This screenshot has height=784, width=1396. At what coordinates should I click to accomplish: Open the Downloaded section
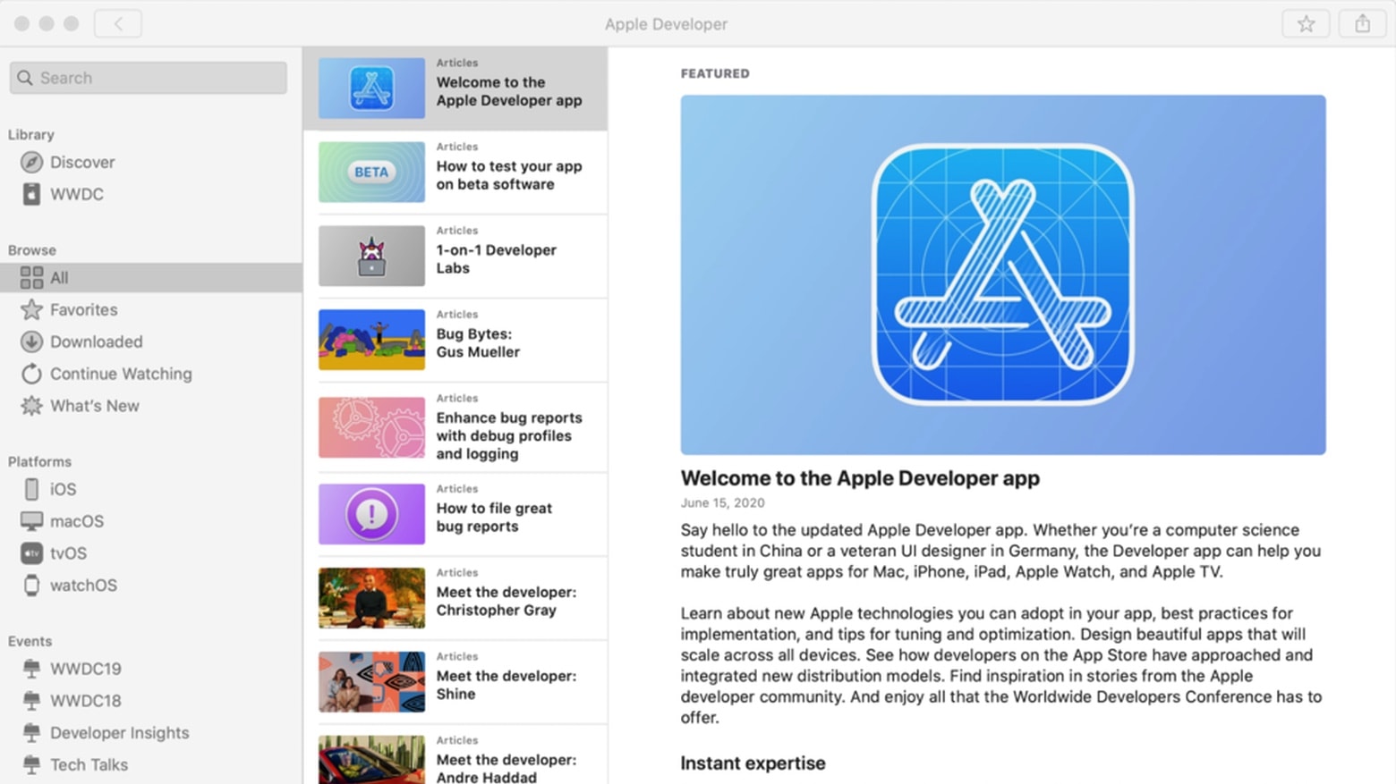(96, 341)
